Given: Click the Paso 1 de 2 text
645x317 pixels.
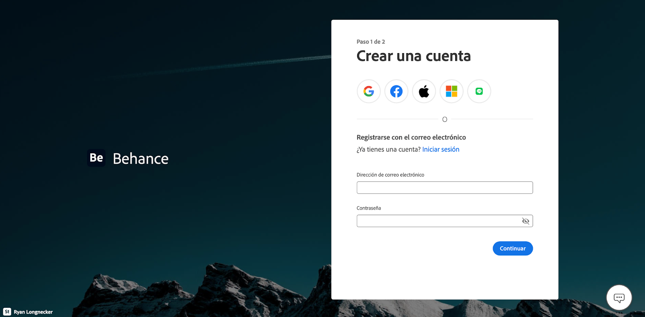Looking at the screenshot, I should click(371, 42).
